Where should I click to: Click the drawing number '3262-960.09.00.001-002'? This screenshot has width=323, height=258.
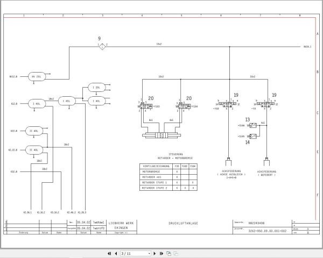click(x=268, y=231)
